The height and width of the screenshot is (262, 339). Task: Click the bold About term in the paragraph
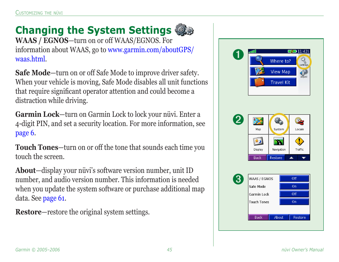point(25,170)
